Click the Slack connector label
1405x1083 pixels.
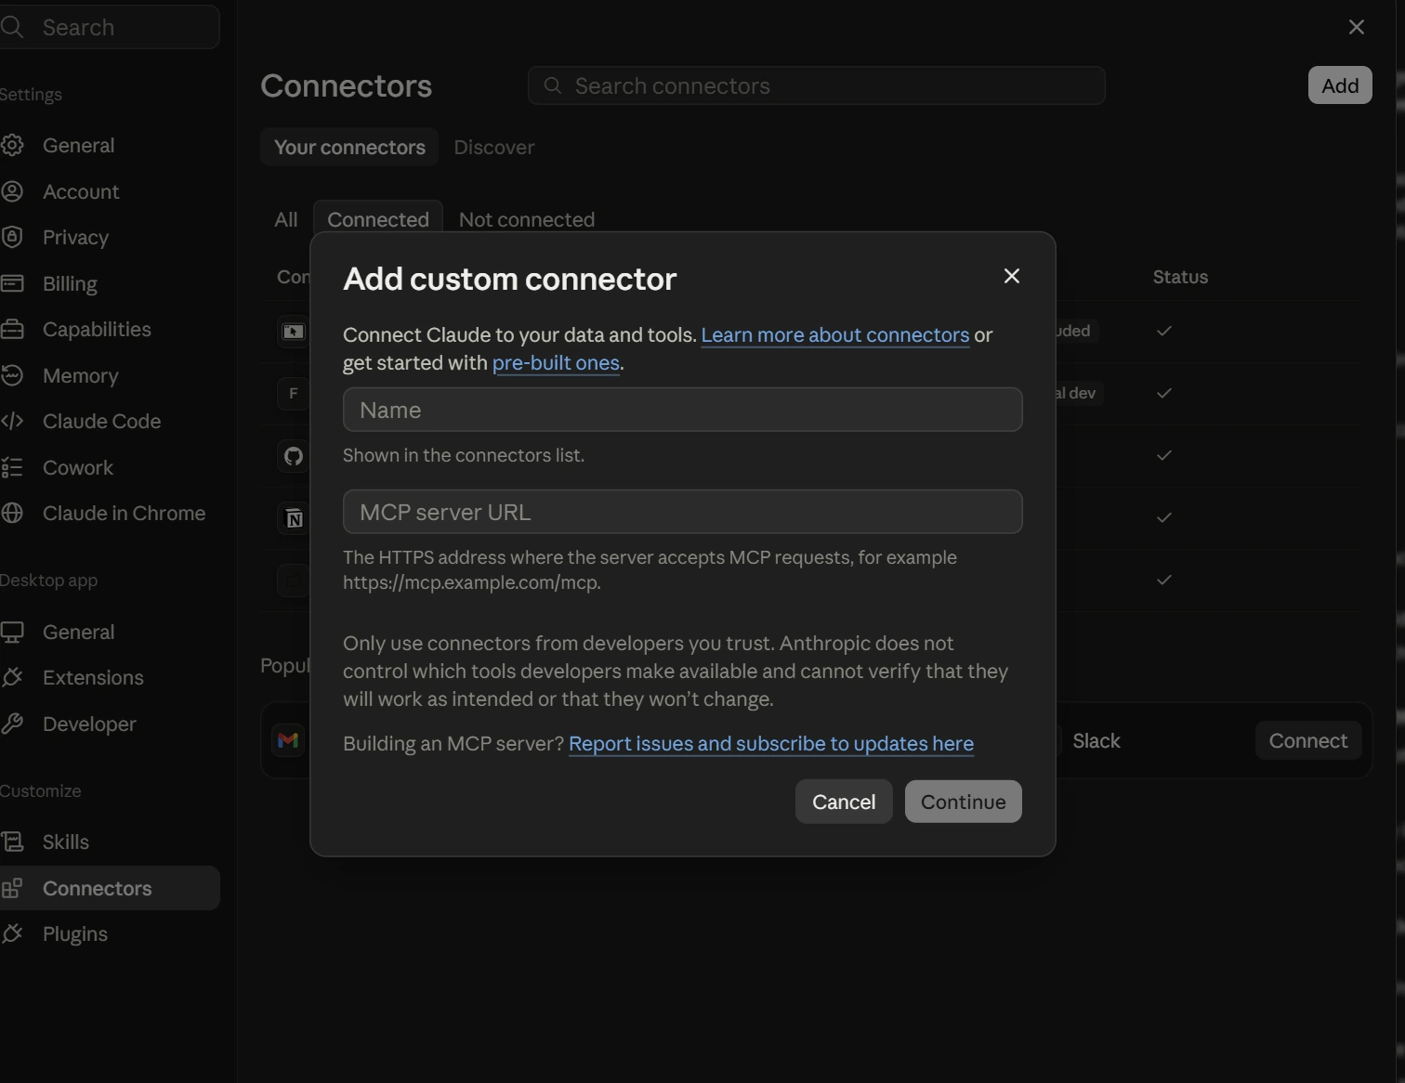point(1096,740)
